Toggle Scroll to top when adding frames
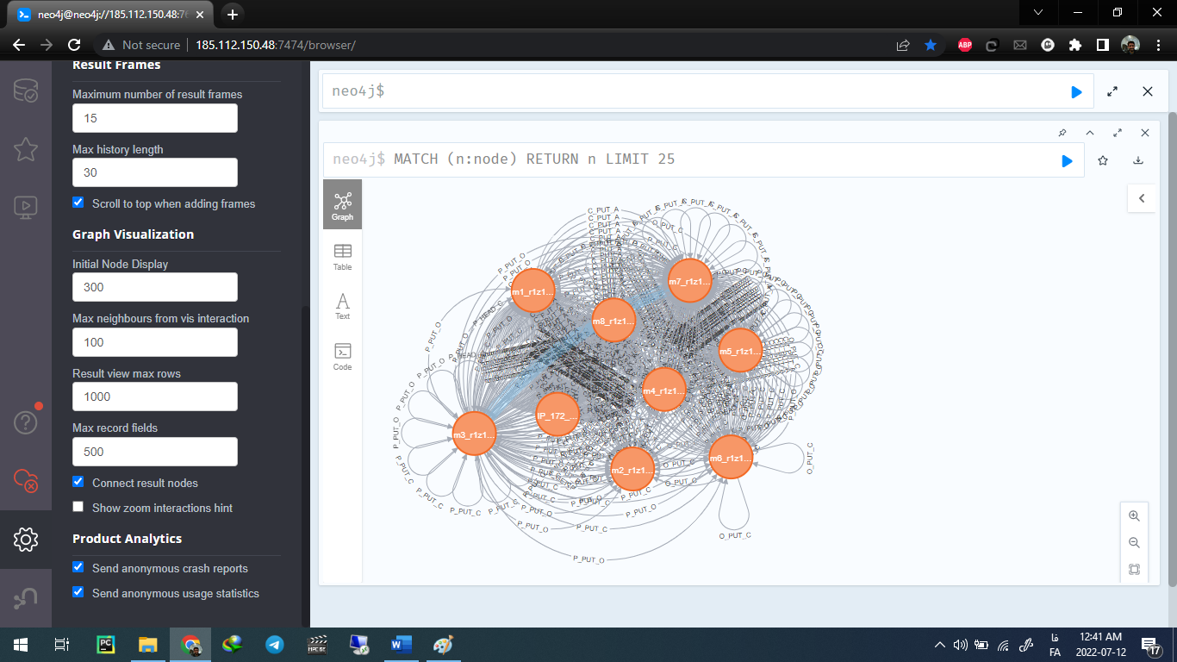 coord(78,203)
